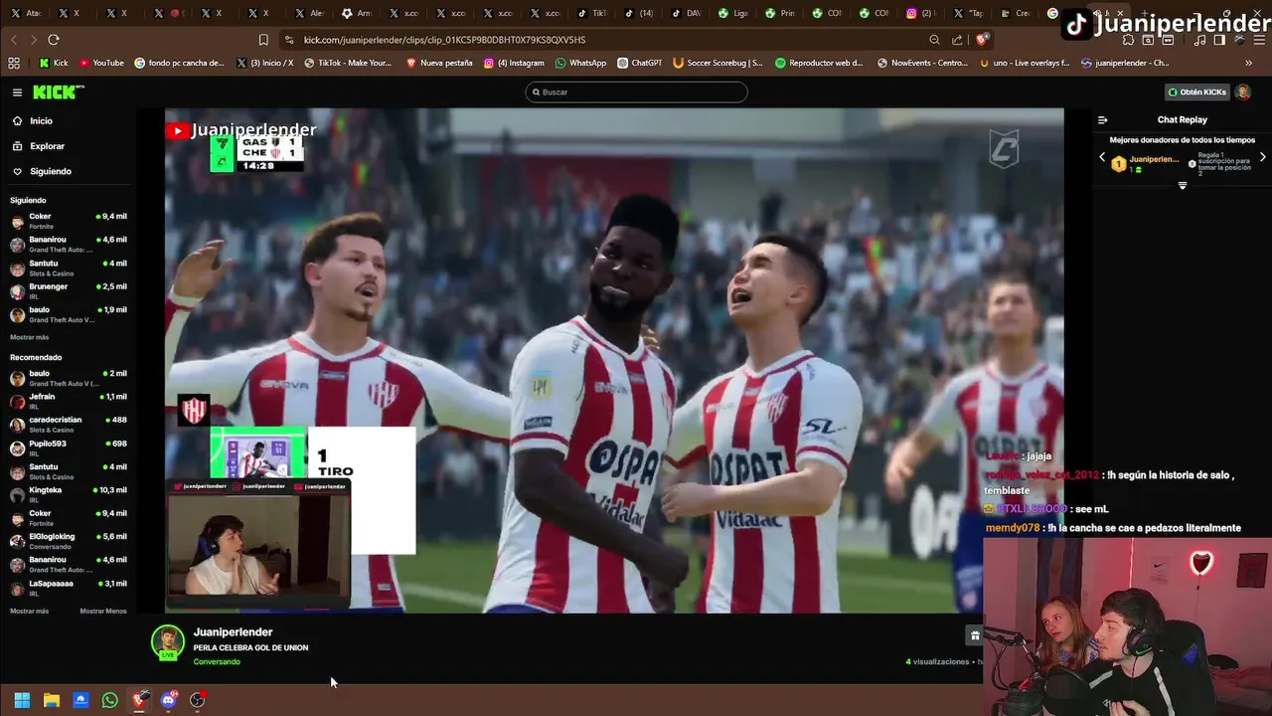Show more bookmarks with chevron
1272x716 pixels.
coord(1248,63)
